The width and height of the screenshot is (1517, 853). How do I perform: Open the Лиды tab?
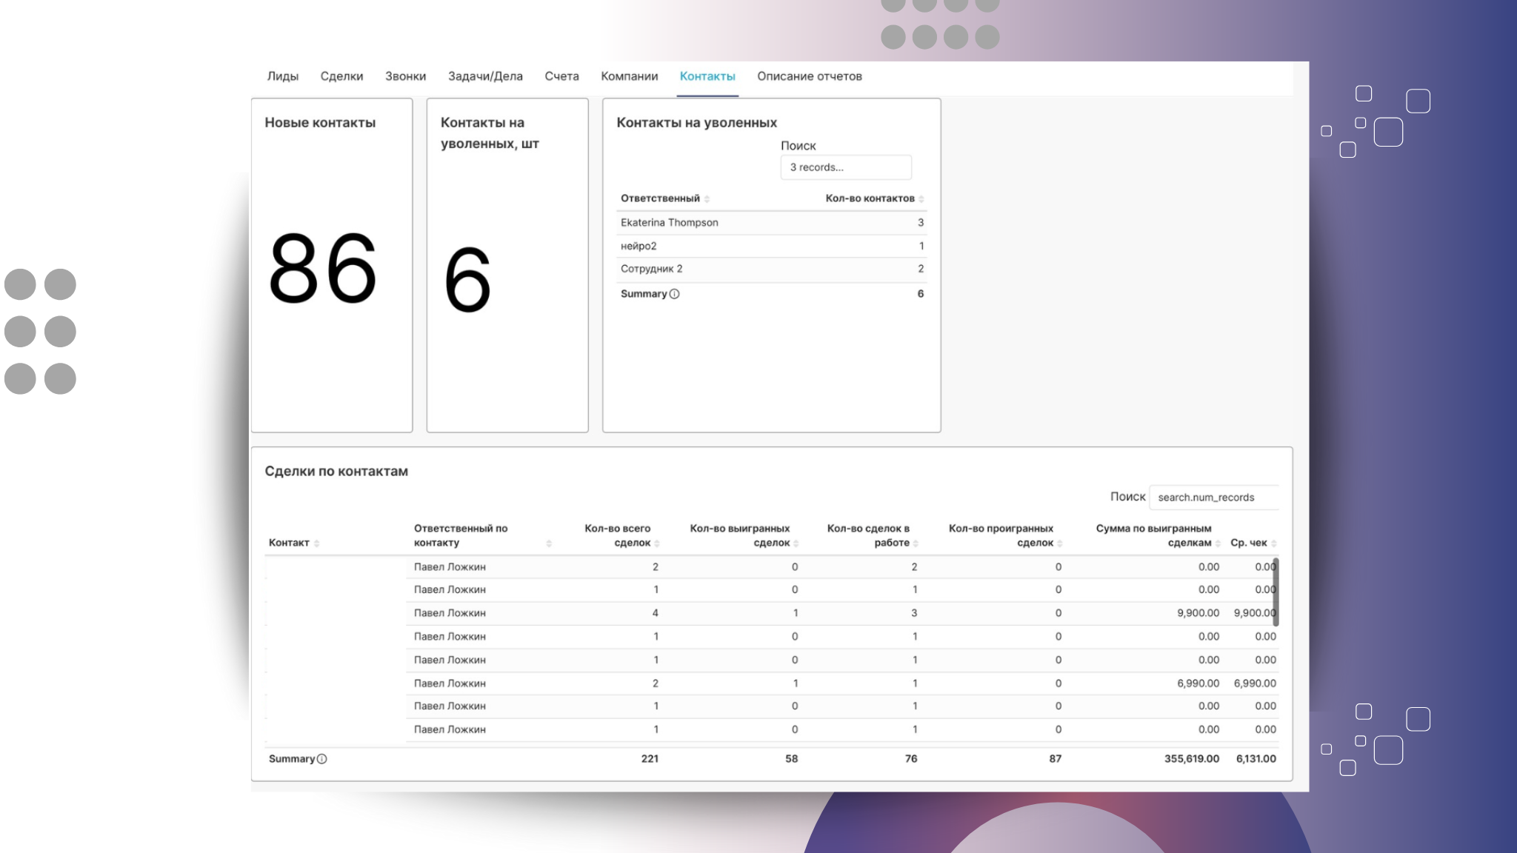282,76
